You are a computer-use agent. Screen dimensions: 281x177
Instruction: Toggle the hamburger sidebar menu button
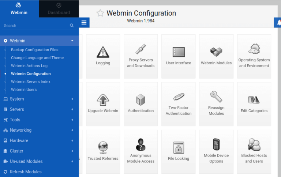pyautogui.click(x=84, y=23)
